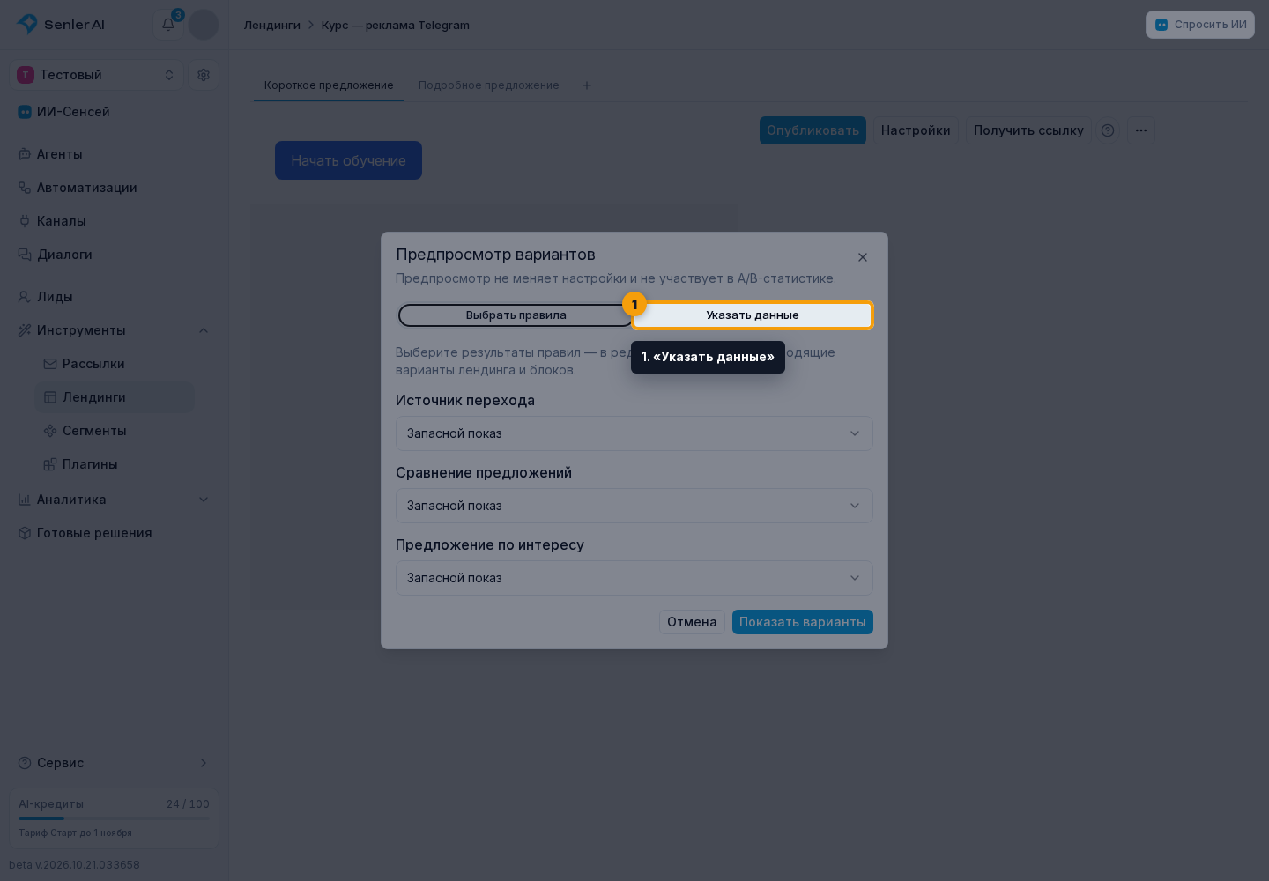Click the user avatar circle

pyautogui.click(x=204, y=25)
